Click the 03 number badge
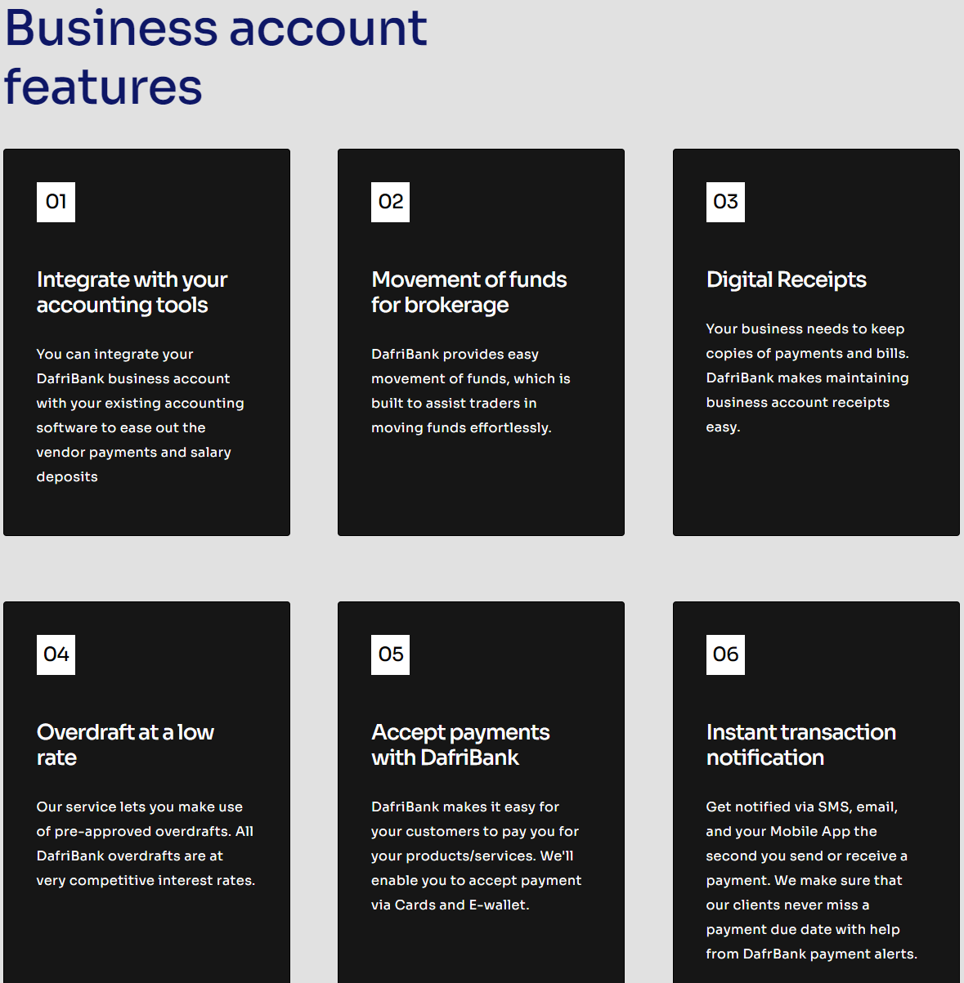This screenshot has height=983, width=964. (x=725, y=202)
